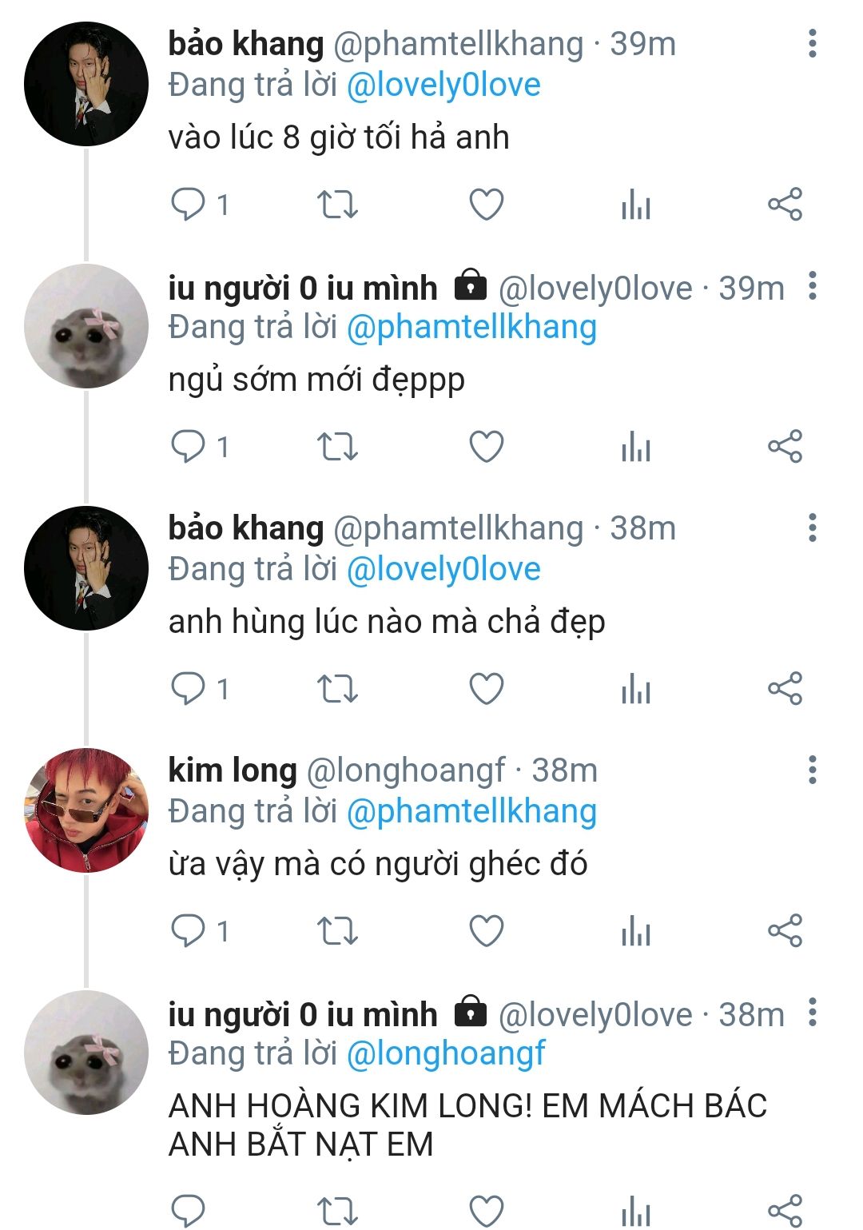Share the "vào lúc 8 giờ tối" tweet
Image resolution: width=863 pixels, height=1230 pixels.
(x=785, y=205)
